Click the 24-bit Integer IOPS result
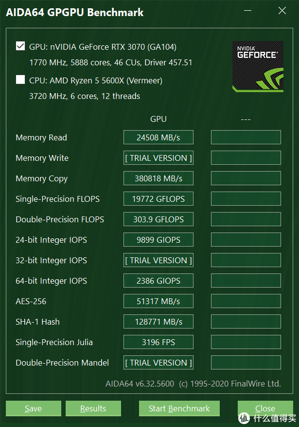Screen dimensions: 299x427 158,239
